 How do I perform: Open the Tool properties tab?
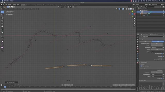[x=138, y=37]
